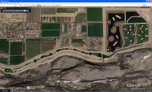Expand the Tour Guide panel
Viewport: 152px width, 92px height.
[5, 91]
